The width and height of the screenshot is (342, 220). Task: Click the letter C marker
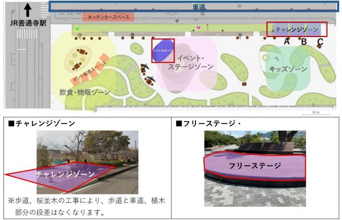[320, 42]
